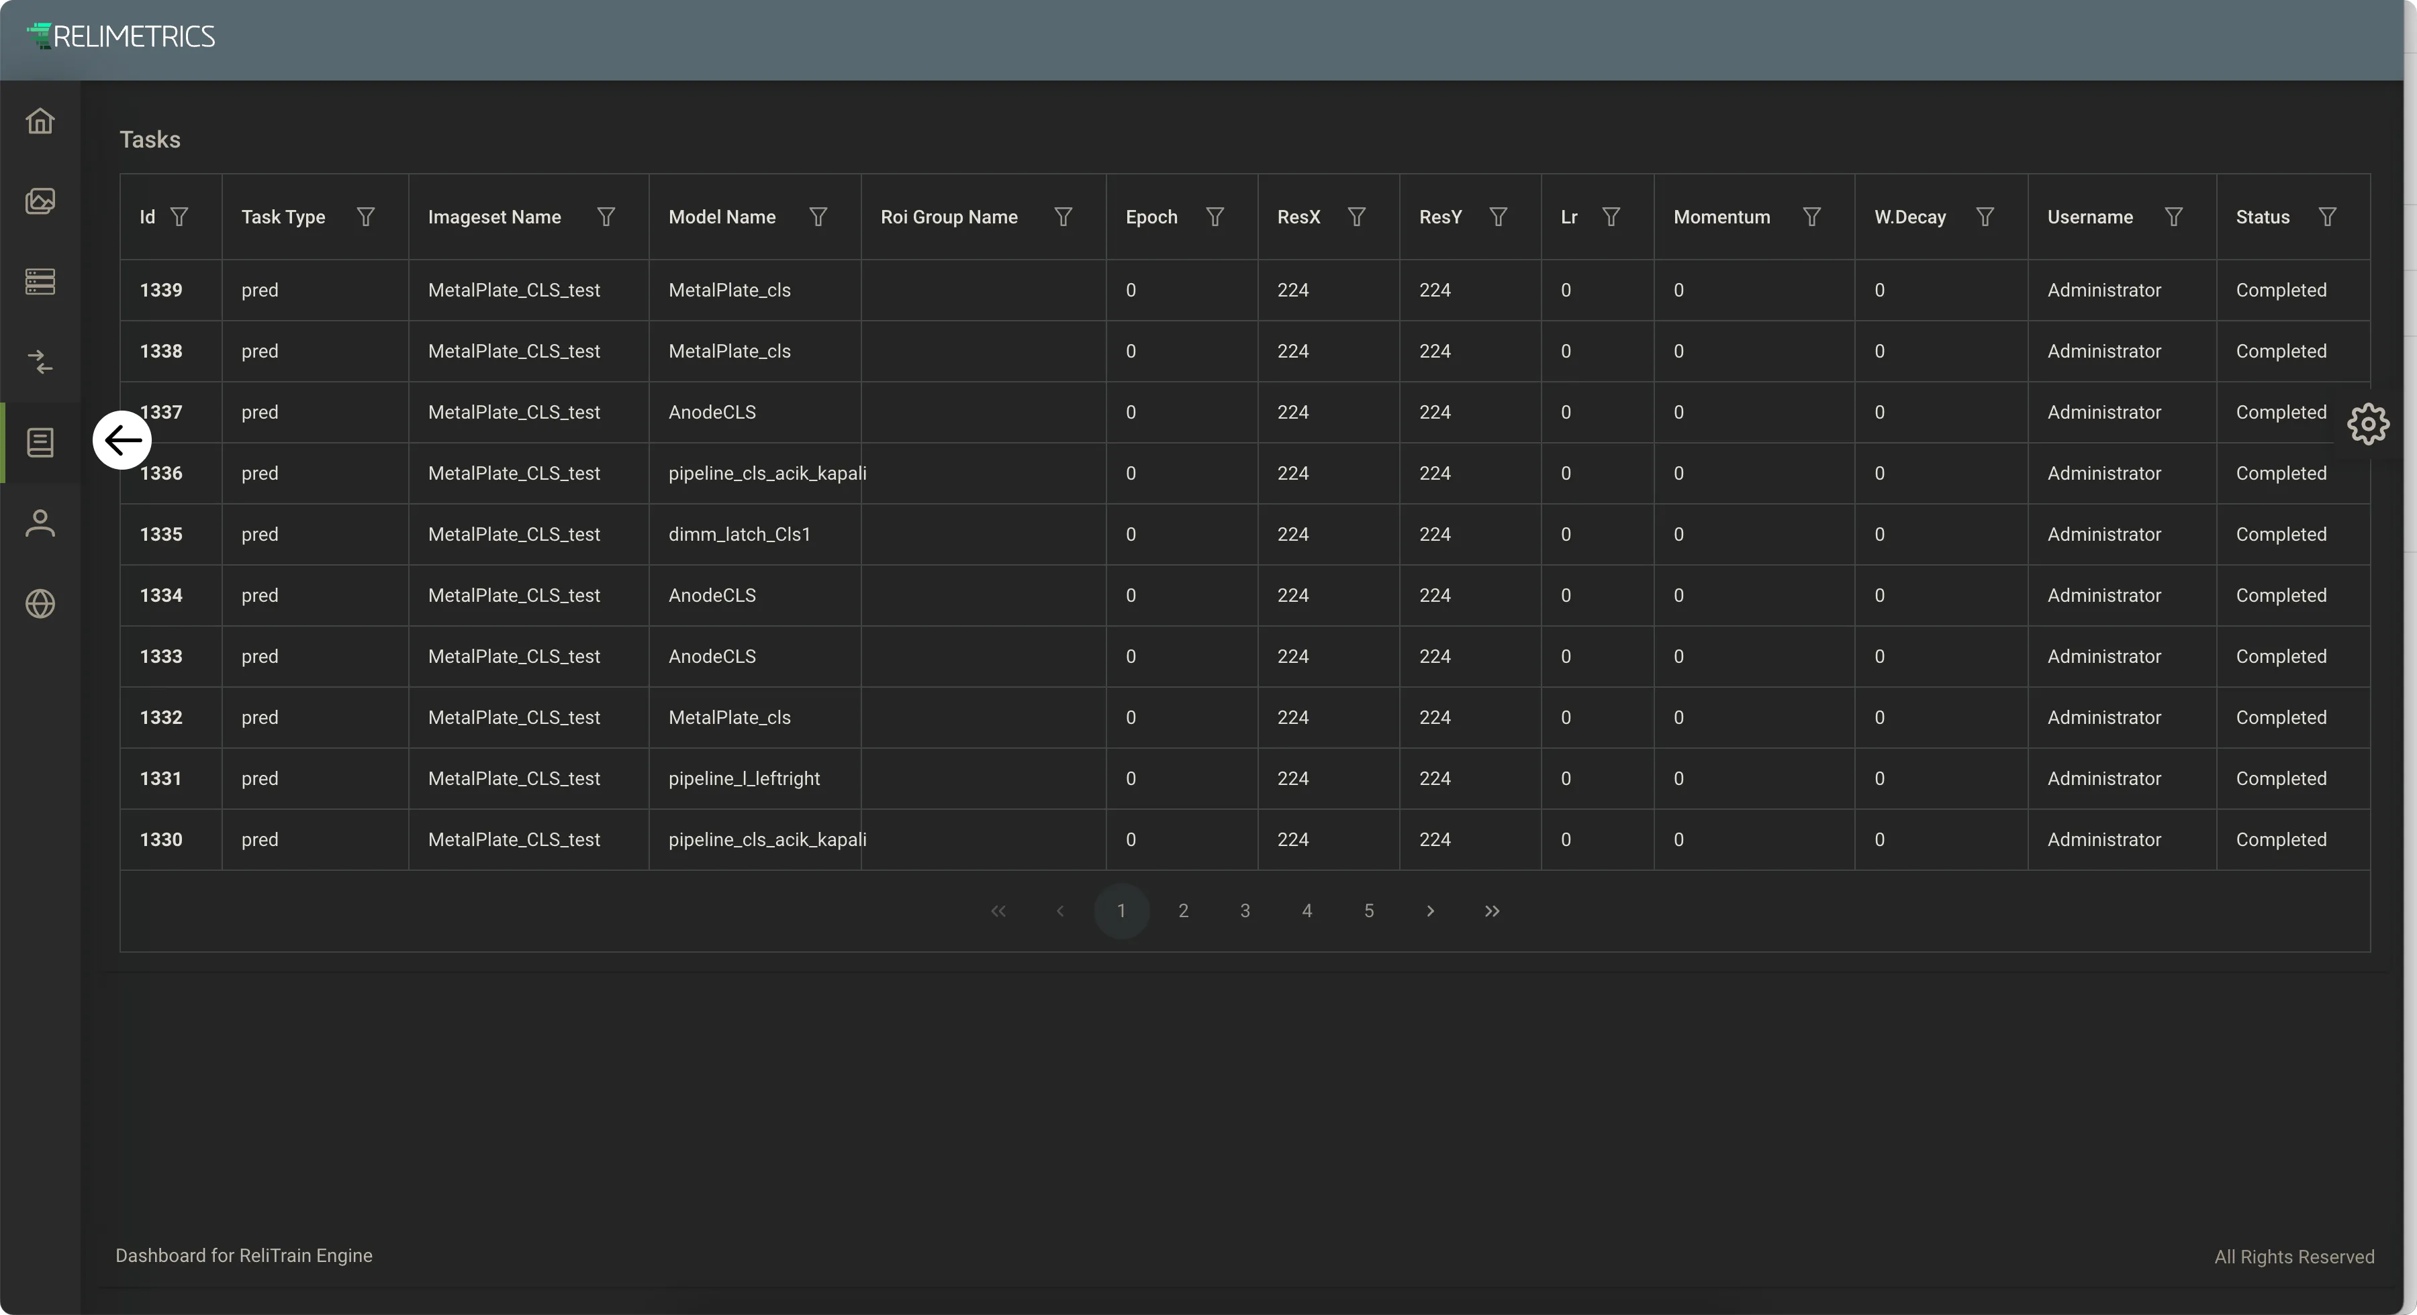The image size is (2417, 1315).
Task: Select task row Id 1338
Action: (1245, 351)
